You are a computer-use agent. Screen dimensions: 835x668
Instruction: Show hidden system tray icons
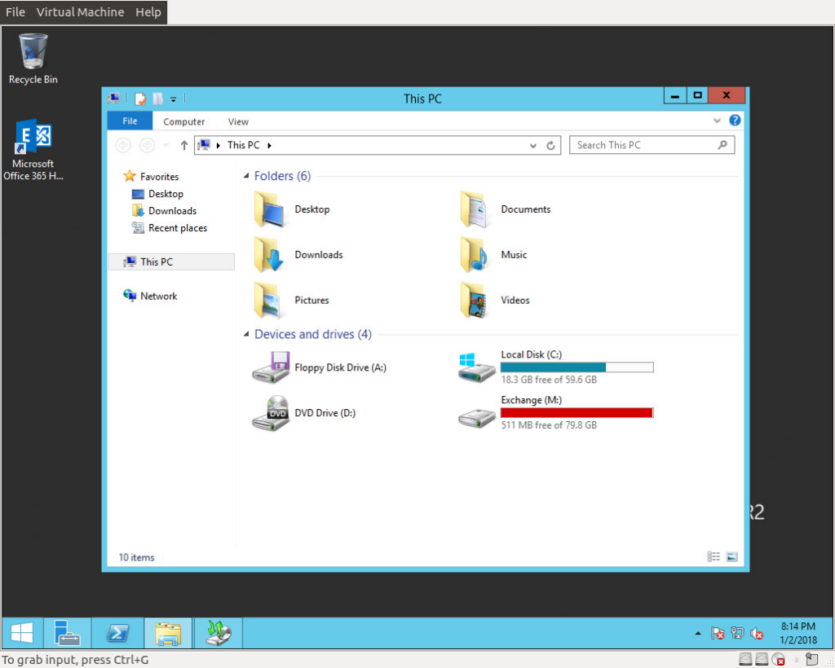coord(698,634)
